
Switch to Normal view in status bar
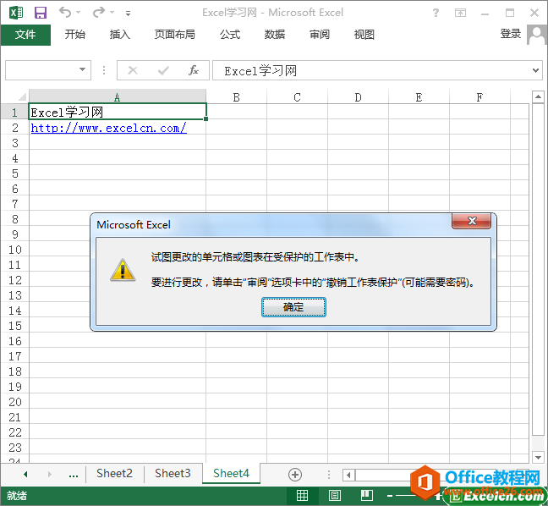point(302,496)
